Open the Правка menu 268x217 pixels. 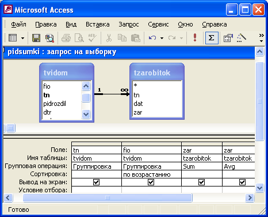[x=46, y=24]
